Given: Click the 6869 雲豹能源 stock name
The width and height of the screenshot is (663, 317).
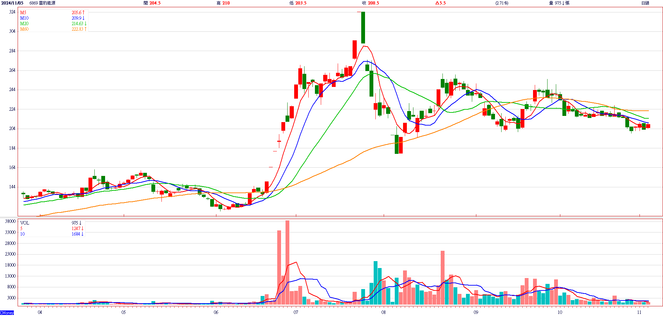Looking at the screenshot, I should pos(42,3).
